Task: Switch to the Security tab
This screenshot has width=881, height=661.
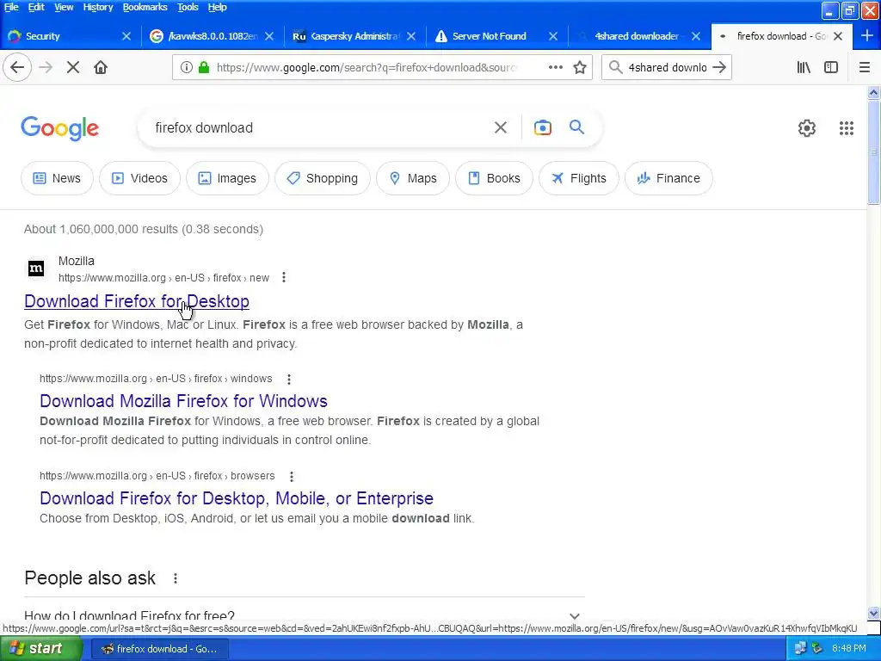Action: point(62,36)
